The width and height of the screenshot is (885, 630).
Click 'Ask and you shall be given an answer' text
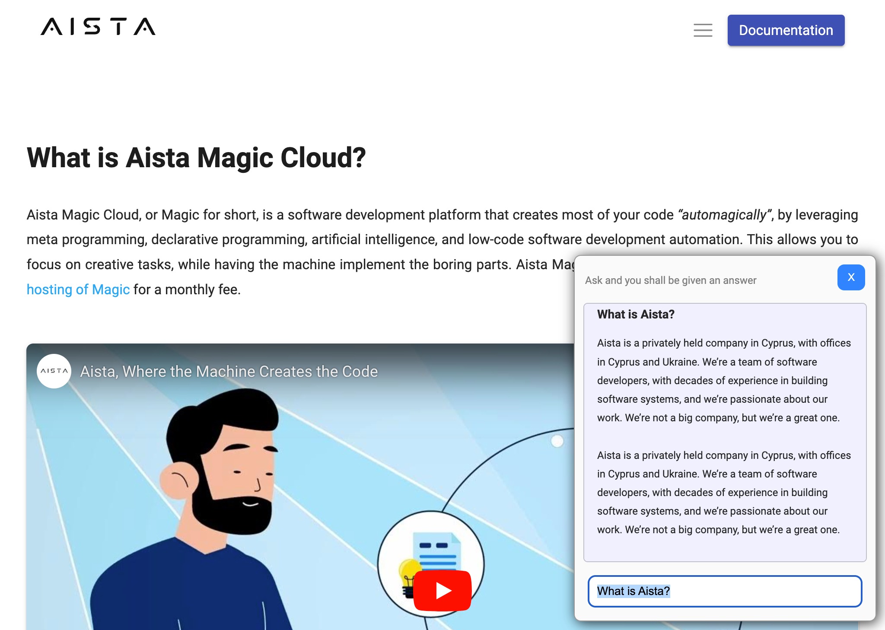coord(671,280)
